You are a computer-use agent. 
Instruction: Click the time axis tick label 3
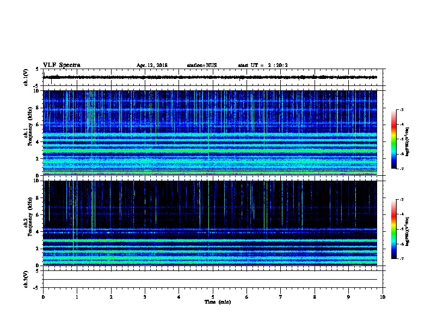coord(145,297)
